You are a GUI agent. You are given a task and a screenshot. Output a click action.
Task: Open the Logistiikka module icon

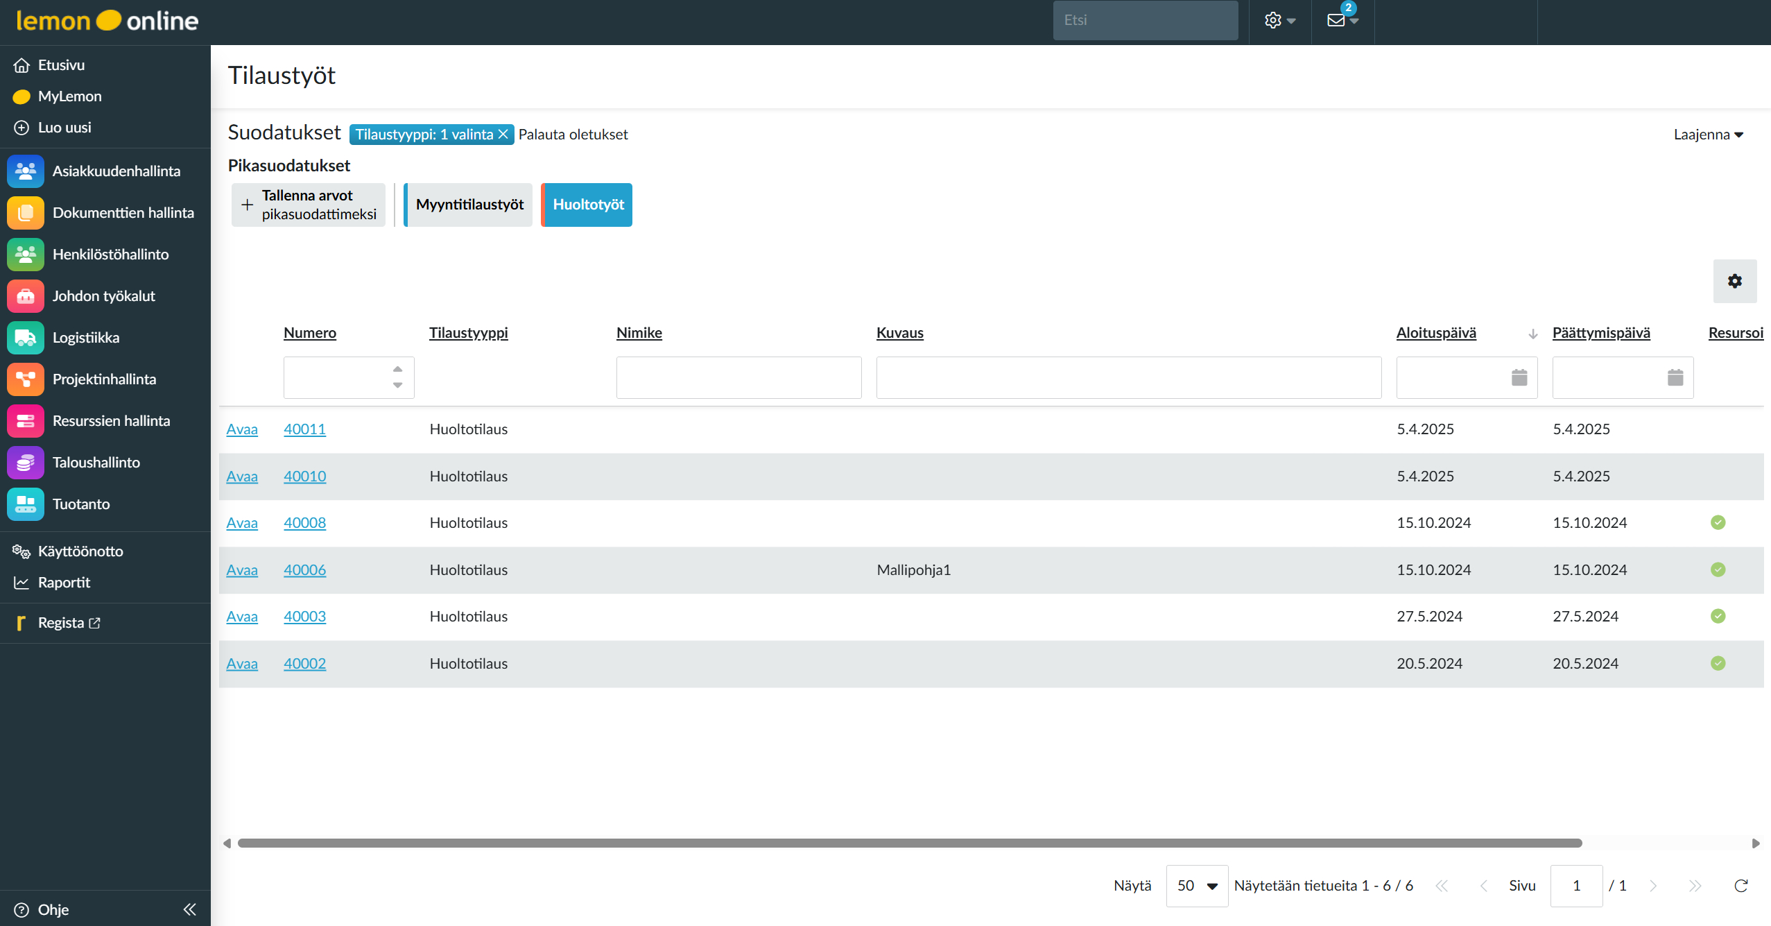(26, 338)
